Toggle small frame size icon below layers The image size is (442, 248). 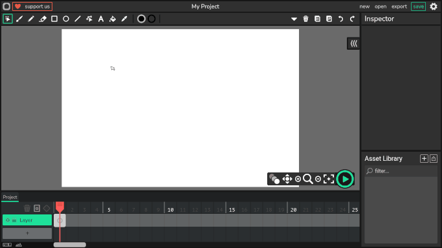(x=7, y=245)
